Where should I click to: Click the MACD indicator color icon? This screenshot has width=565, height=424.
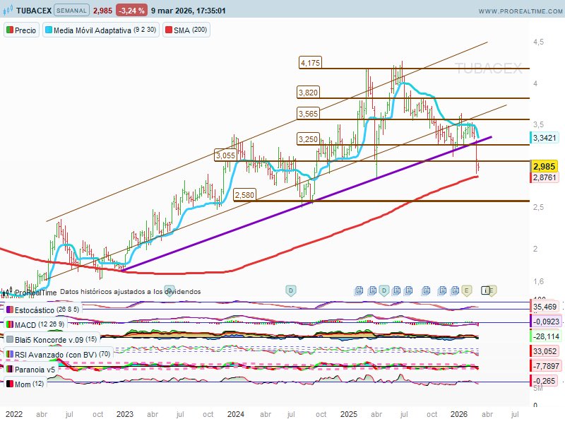point(10,324)
